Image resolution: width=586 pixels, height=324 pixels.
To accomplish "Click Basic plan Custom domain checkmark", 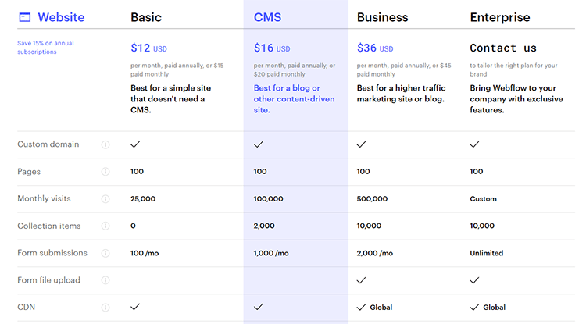I will (x=135, y=144).
